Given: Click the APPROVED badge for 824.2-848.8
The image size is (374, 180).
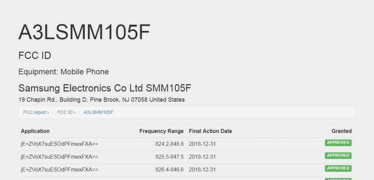Looking at the screenshot, I should [338, 143].
